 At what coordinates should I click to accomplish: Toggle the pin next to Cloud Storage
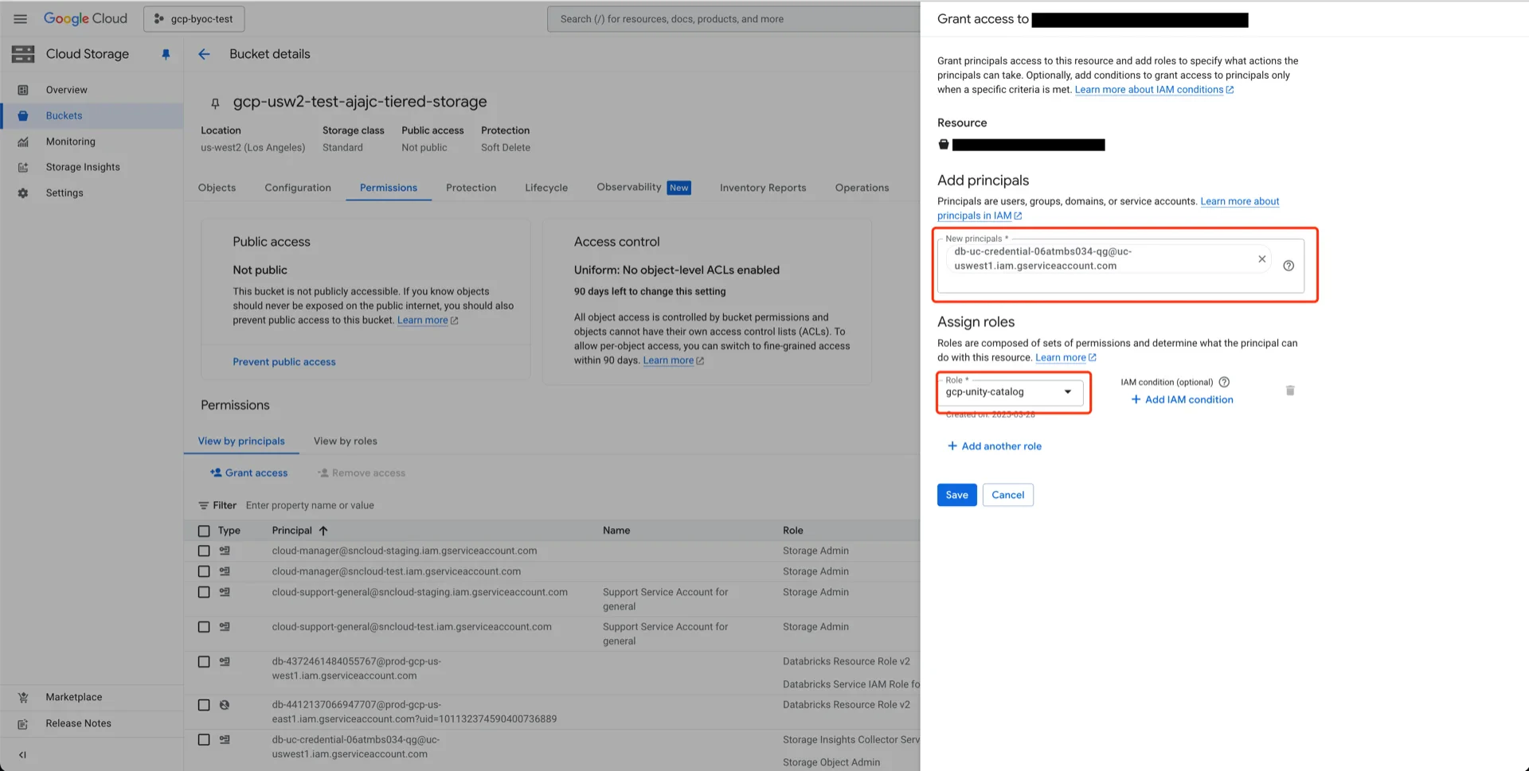[x=166, y=54]
